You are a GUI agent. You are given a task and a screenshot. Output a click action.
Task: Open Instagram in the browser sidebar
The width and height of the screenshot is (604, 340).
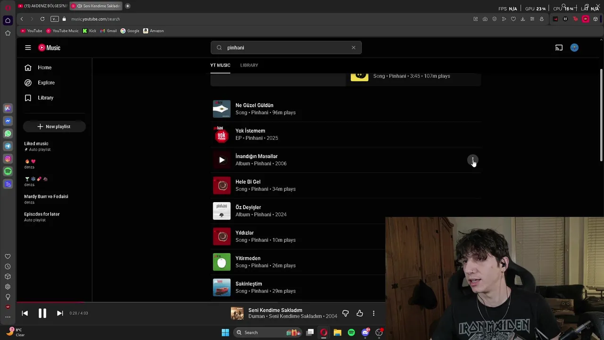click(x=8, y=159)
